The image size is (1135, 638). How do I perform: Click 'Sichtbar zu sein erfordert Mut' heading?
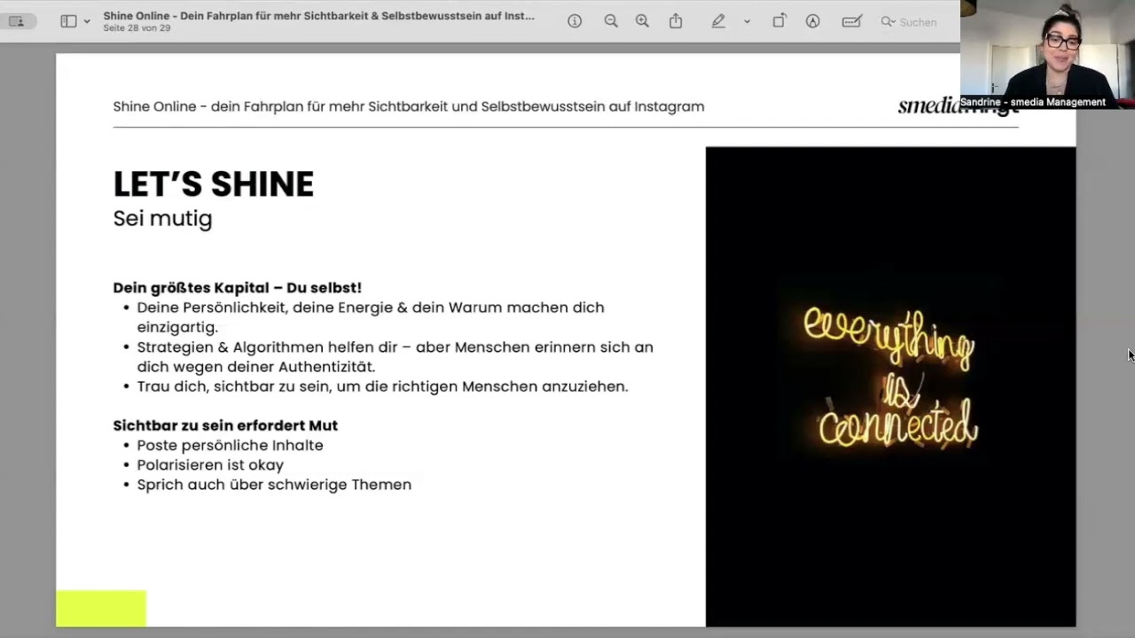point(225,425)
